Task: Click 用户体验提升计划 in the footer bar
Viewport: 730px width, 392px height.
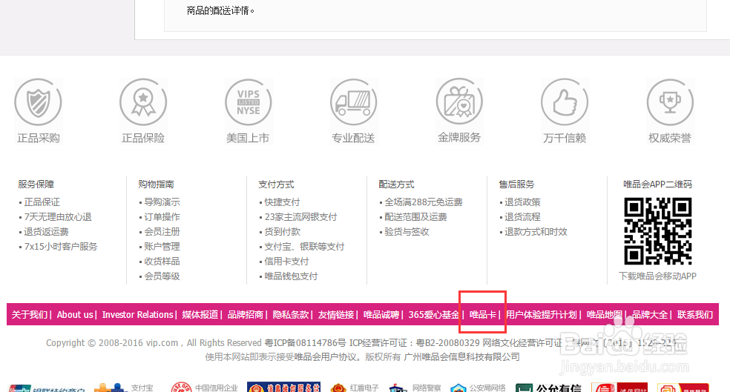Action: (x=542, y=315)
